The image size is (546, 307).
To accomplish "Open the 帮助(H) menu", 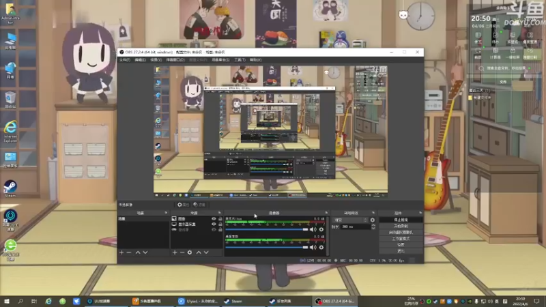I will (255, 60).
